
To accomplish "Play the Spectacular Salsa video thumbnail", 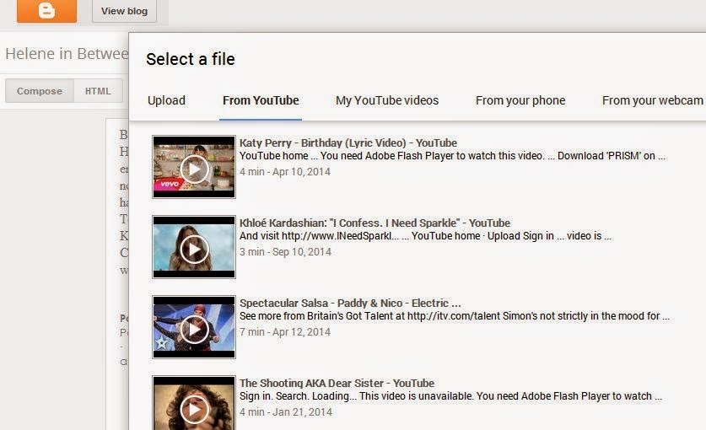I will (x=194, y=327).
